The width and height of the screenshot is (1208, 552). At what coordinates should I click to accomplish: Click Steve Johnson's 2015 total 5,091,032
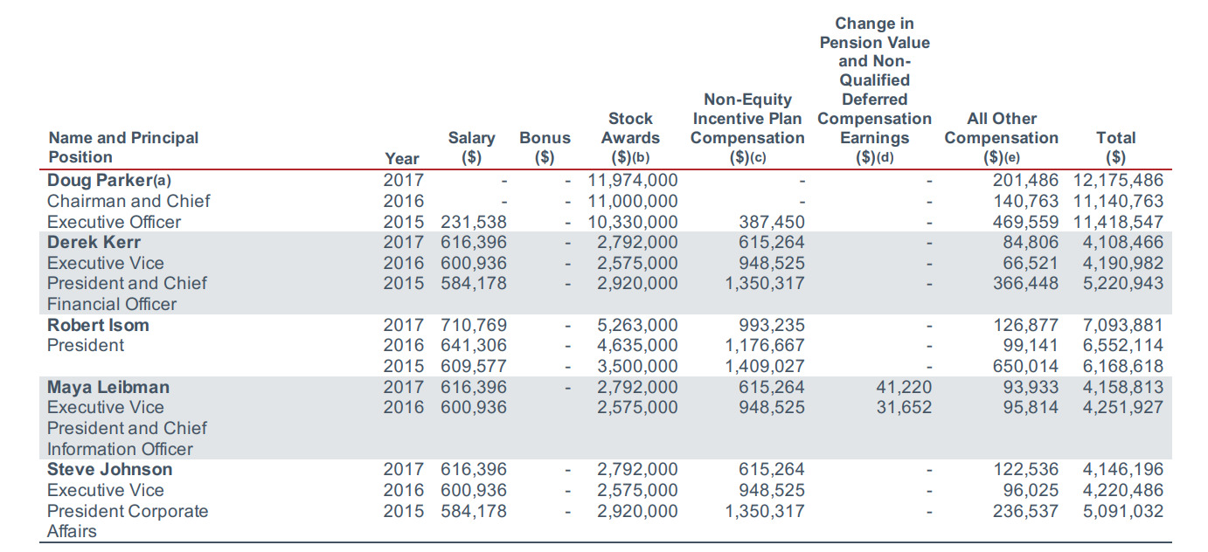tap(1122, 511)
